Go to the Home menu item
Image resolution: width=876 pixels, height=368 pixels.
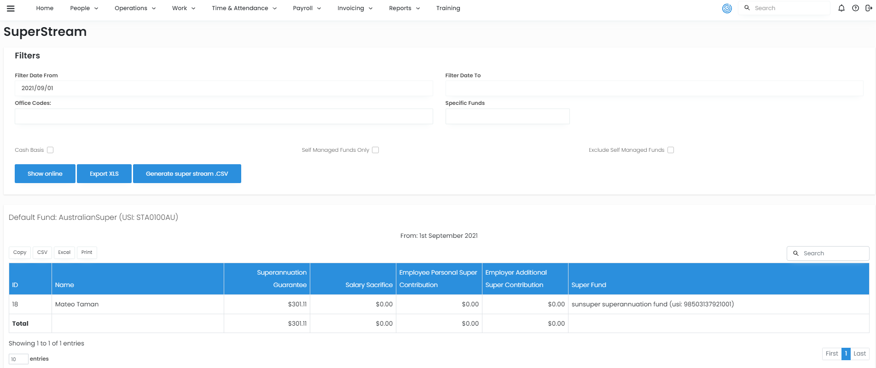coord(45,8)
